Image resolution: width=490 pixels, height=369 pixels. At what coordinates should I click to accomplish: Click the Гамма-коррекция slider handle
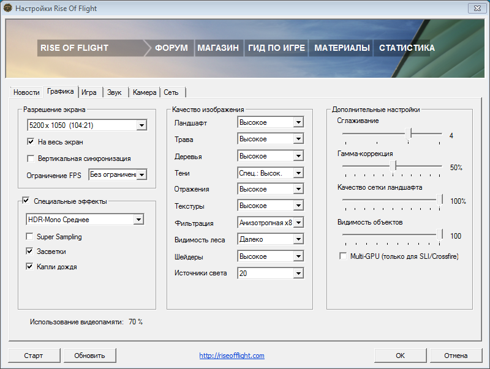coord(393,166)
